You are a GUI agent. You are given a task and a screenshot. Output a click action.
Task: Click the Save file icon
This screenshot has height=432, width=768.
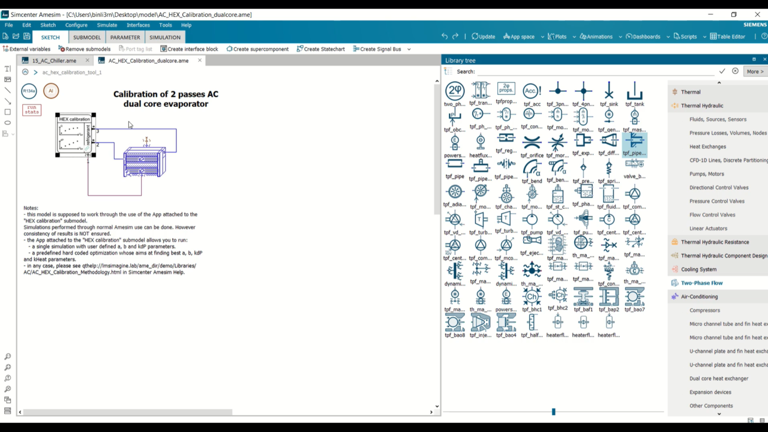click(x=27, y=37)
